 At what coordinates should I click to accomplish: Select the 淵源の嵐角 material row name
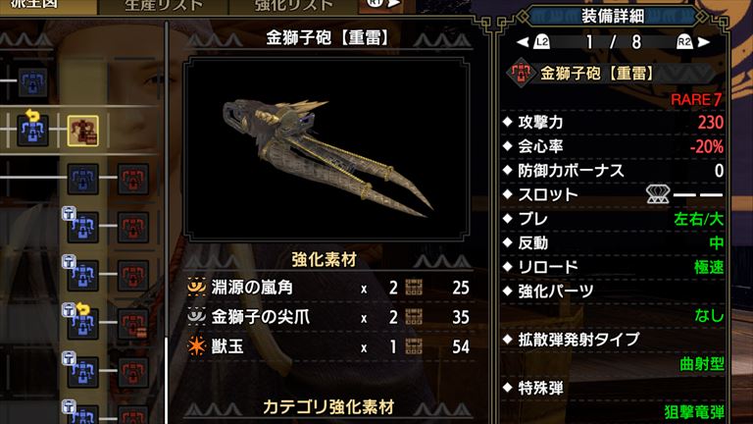252,288
